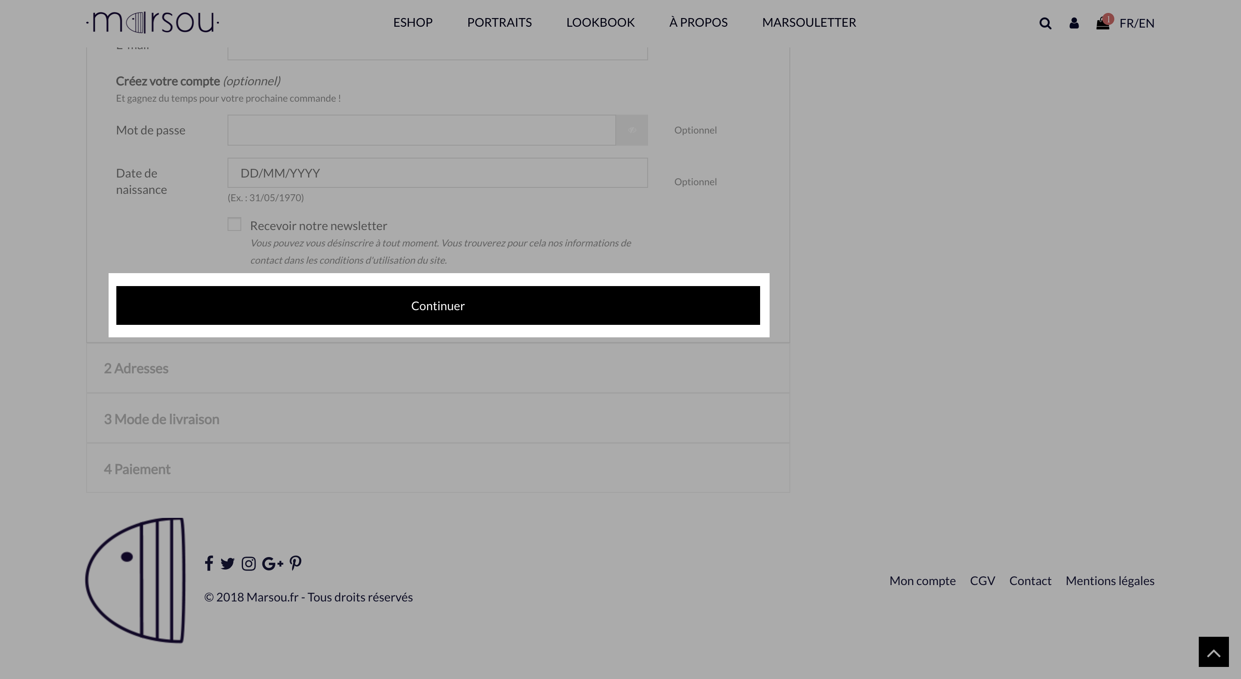Click the black Continuer button

pyautogui.click(x=438, y=306)
